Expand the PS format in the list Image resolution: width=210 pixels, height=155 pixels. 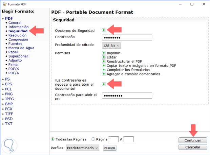point(7,79)
